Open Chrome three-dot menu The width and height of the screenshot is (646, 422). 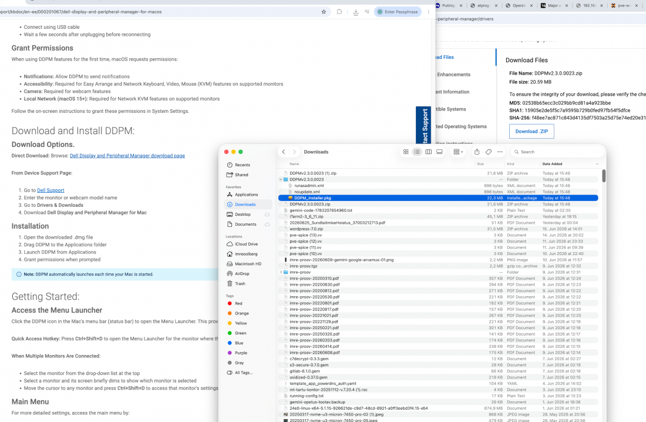pos(429,12)
